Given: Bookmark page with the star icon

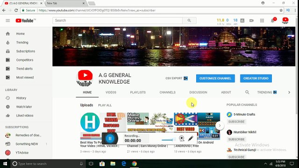Looking at the screenshot, I should [x=281, y=10].
